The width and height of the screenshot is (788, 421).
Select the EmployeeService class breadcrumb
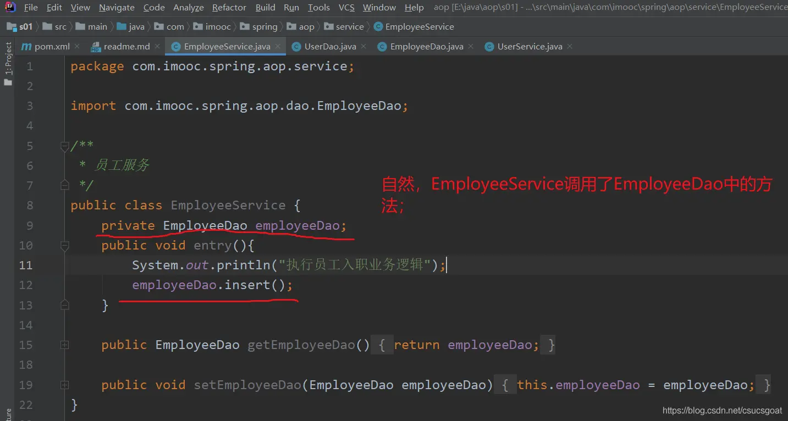click(414, 26)
